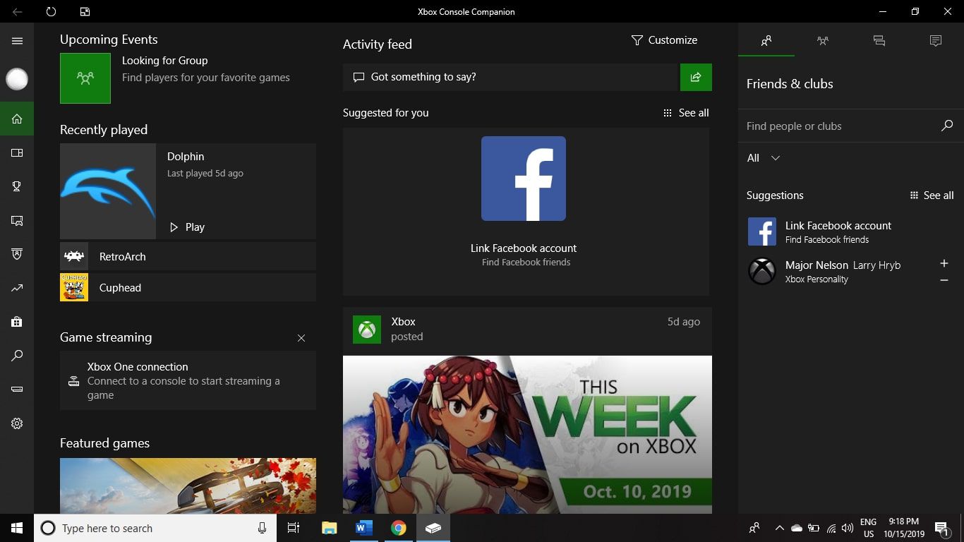Image resolution: width=964 pixels, height=542 pixels.
Task: Click the Looking for Group green tile
Action: pos(85,78)
